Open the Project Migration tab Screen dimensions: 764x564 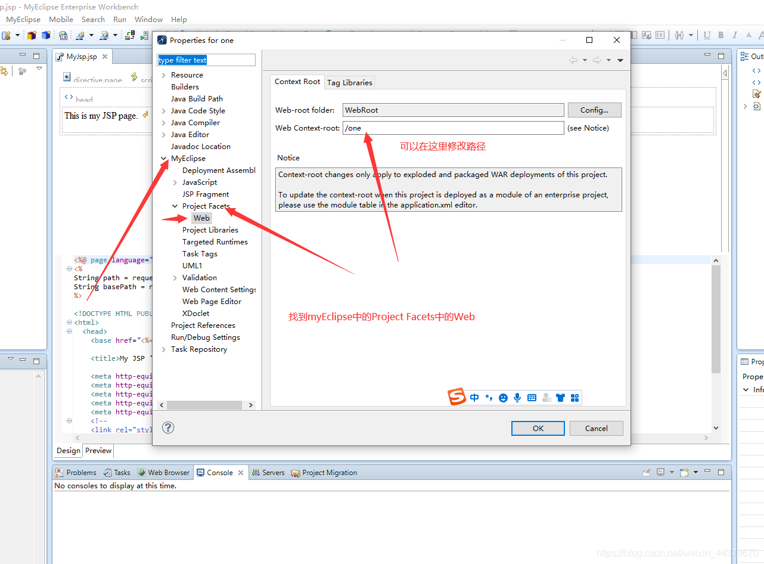coord(324,473)
